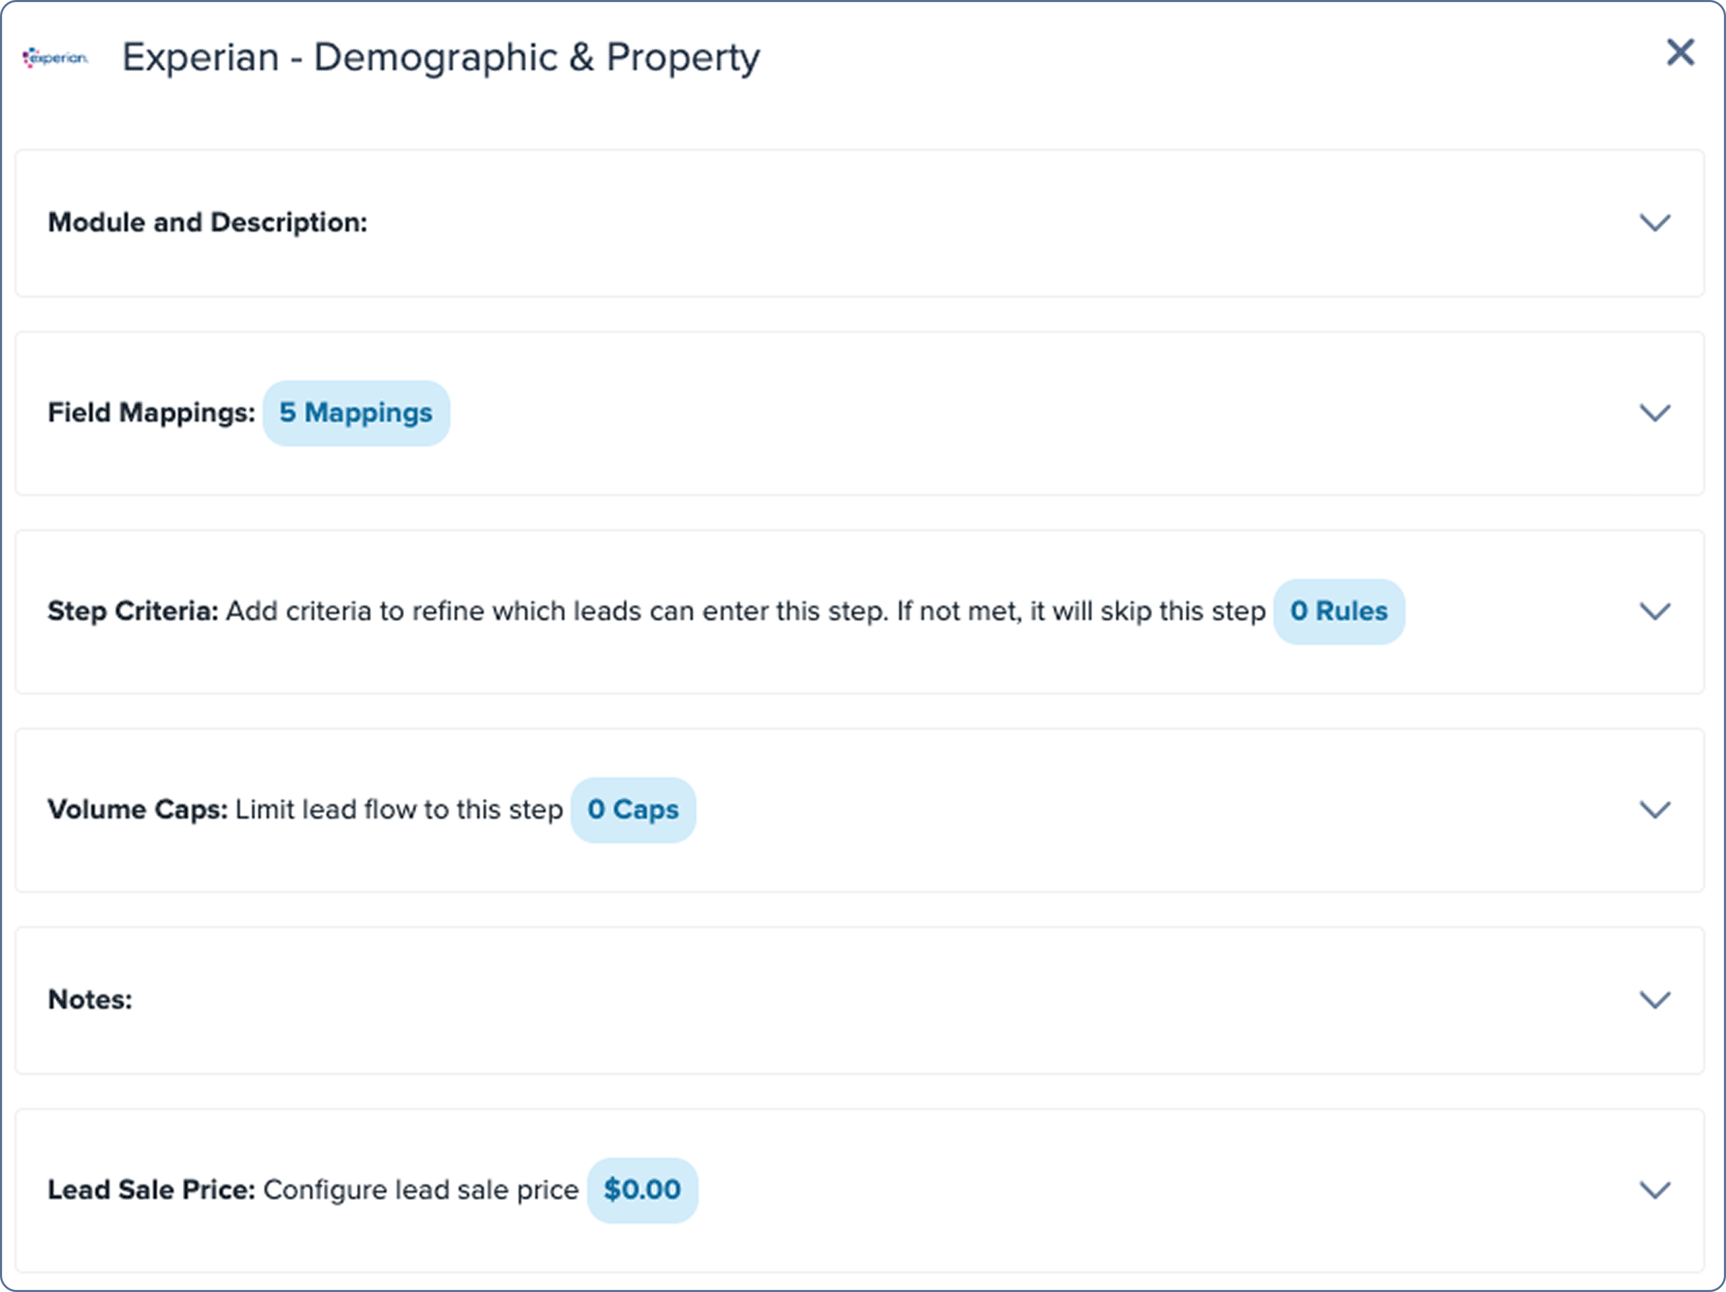Screen dimensions: 1726x1292
Task: Expand the Module and Description section
Action: (1654, 222)
